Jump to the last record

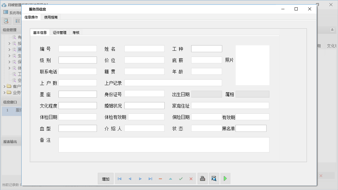(150, 179)
